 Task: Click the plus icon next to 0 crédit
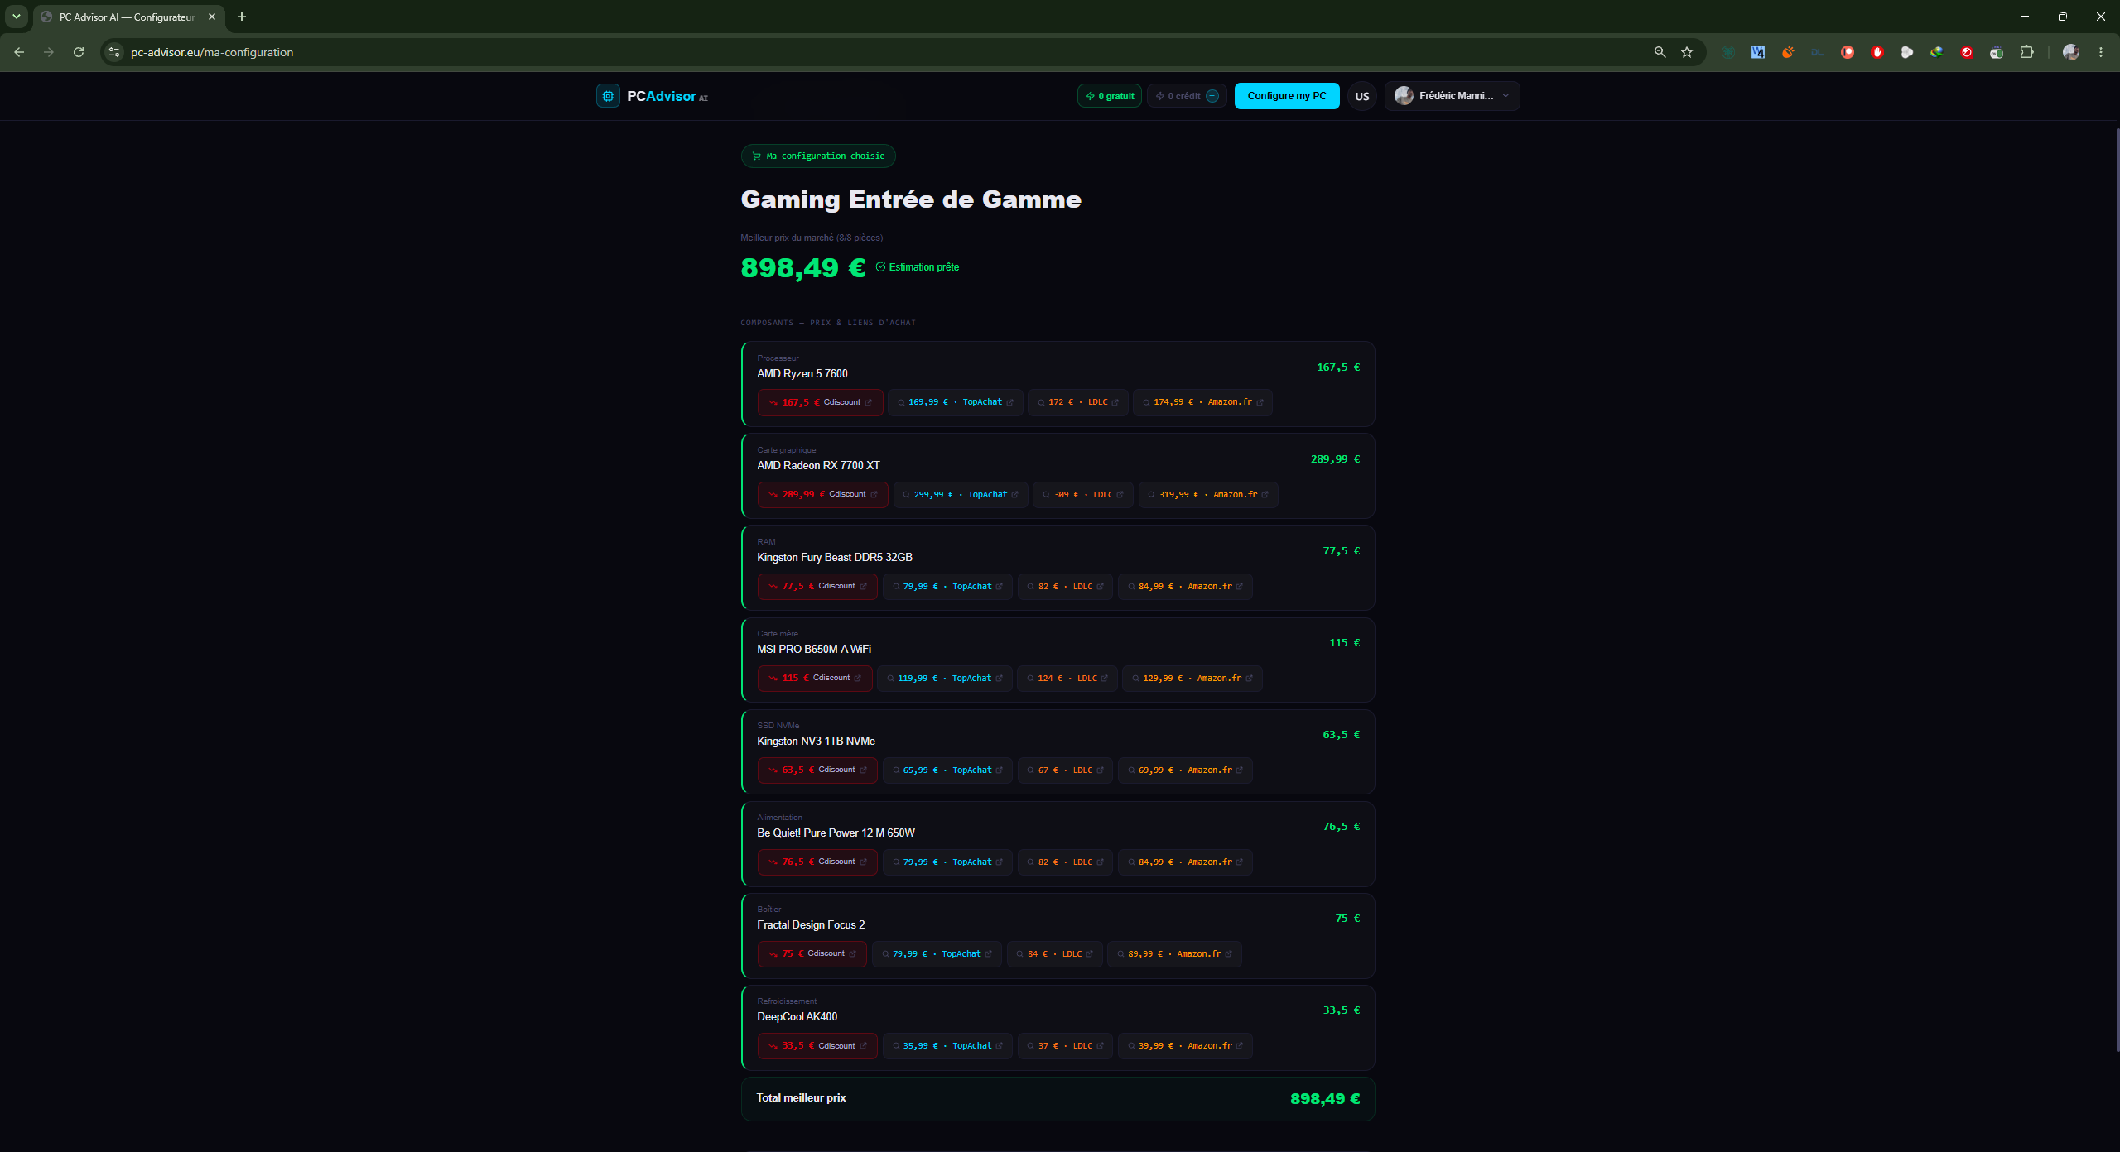click(1212, 96)
